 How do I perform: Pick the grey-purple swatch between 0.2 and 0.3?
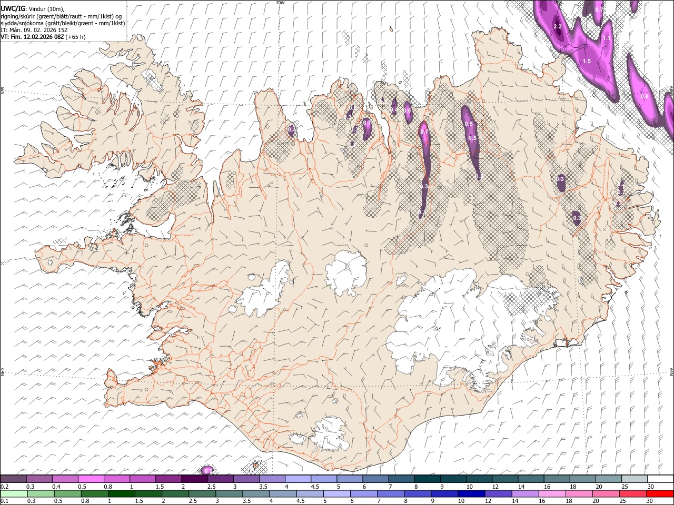tap(14, 479)
